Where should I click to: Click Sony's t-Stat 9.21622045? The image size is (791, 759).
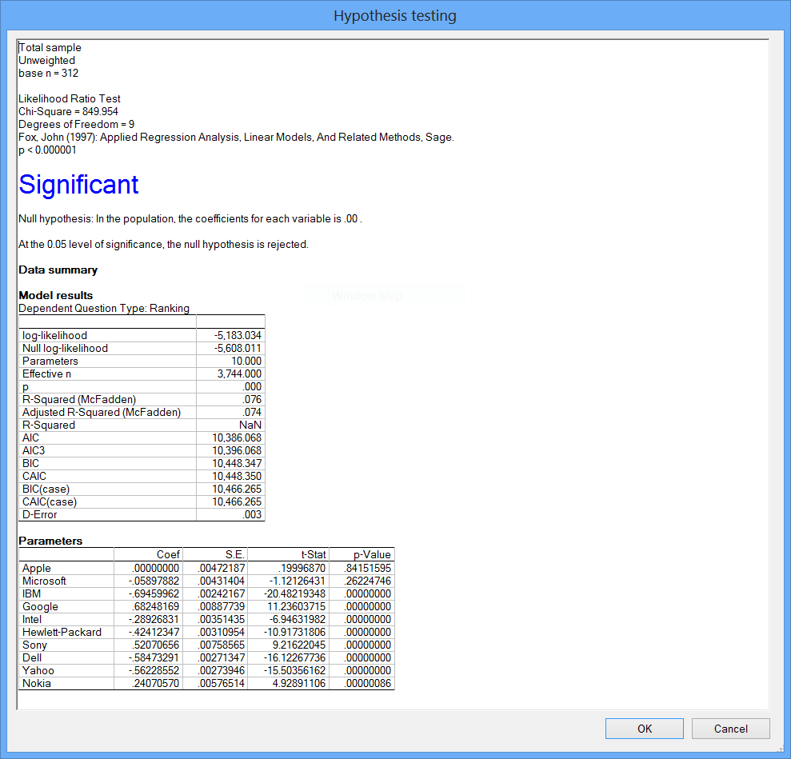pyautogui.click(x=299, y=645)
